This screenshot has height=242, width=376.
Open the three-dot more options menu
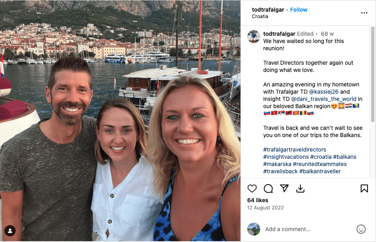click(x=364, y=13)
